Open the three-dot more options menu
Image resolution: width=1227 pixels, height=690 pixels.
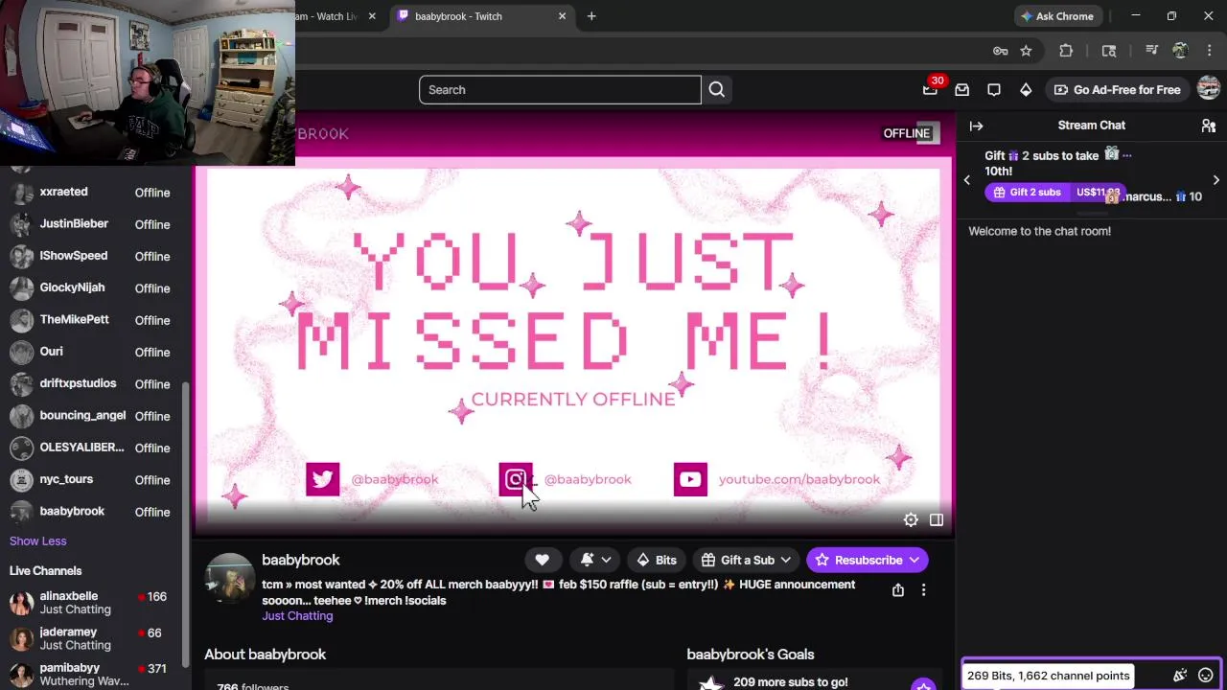pyautogui.click(x=923, y=590)
